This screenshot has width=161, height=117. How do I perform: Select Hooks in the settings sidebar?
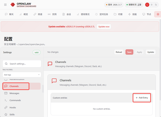pos(21,107)
